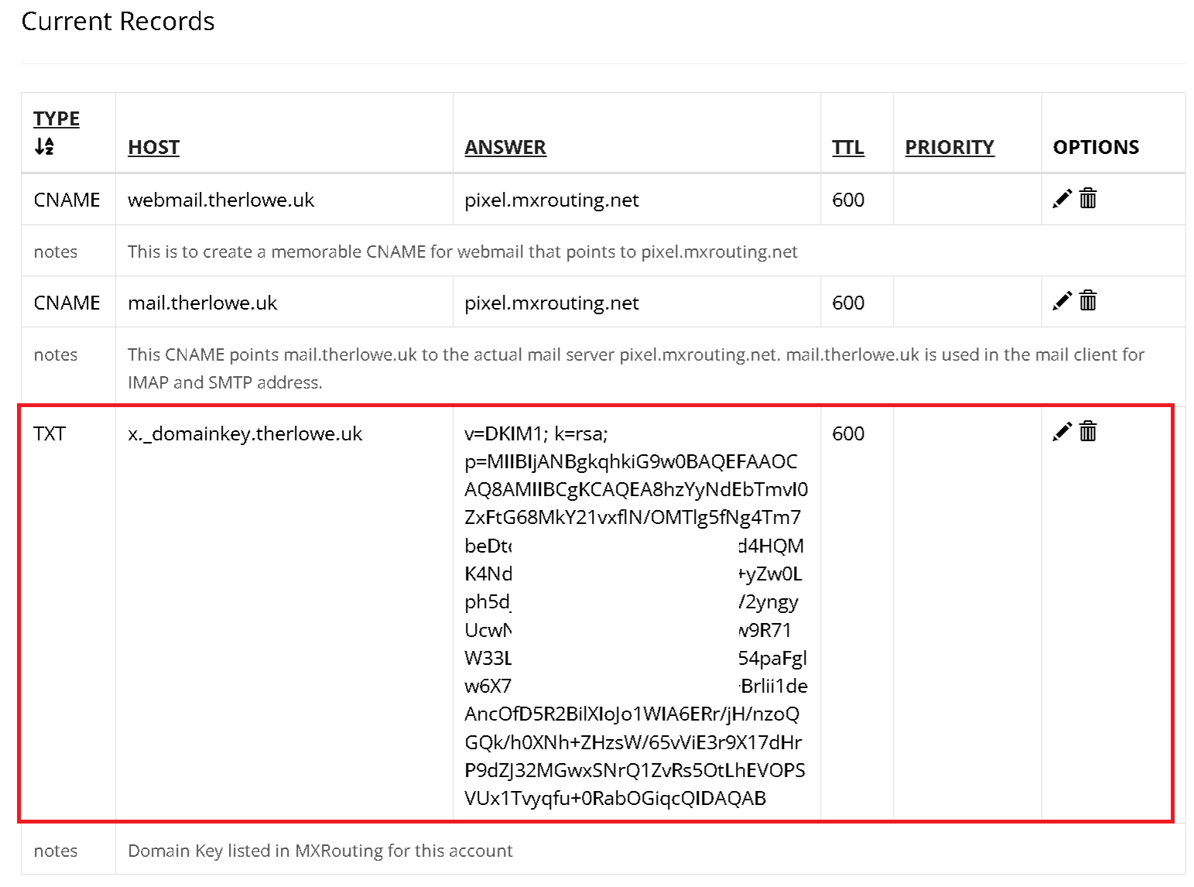Click the Current Records heading
Viewport: 1194px width, 887px height.
coord(118,21)
